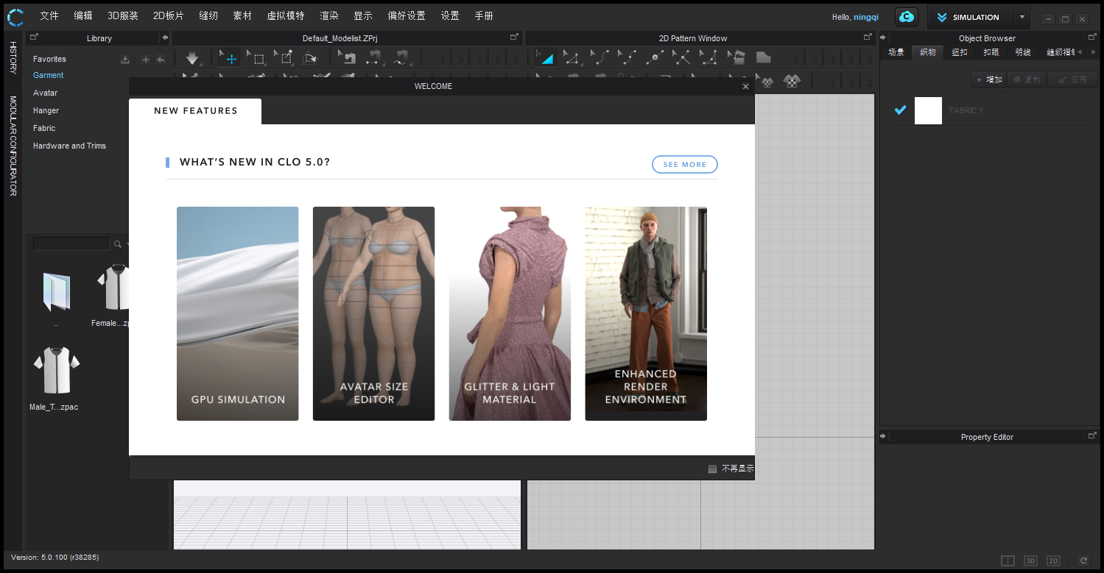Viewport: 1104px width, 573px height.
Task: Expand last hidden tools chevron in 3D toolbar
Action: pos(516,60)
